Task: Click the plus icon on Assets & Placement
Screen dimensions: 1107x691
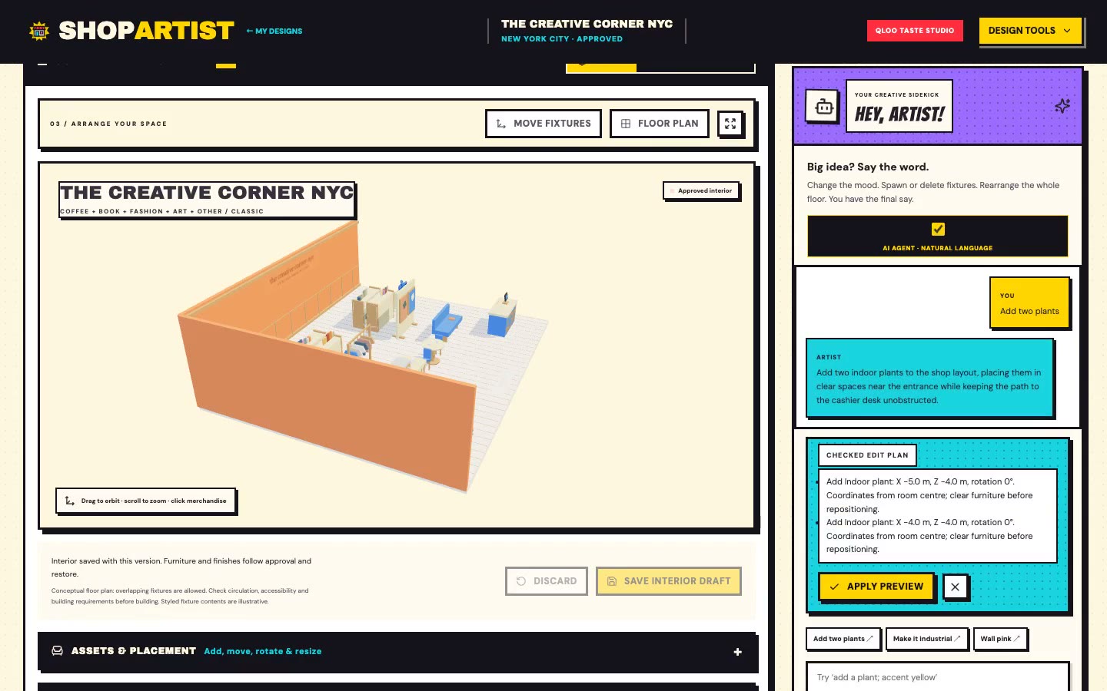Action: point(737,652)
